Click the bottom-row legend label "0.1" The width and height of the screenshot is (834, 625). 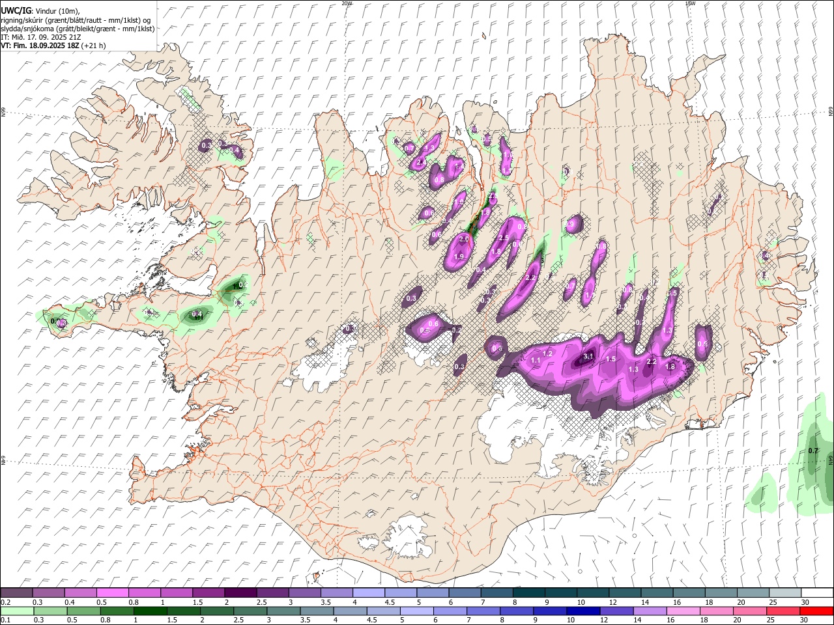point(6,620)
